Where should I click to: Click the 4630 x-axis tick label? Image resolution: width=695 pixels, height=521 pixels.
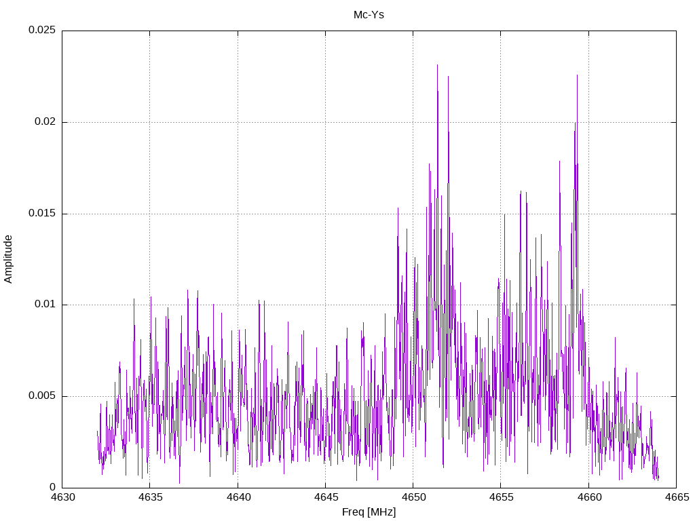63,497
